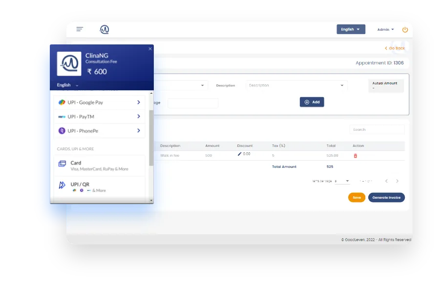This screenshot has height=288, width=441.
Task: Open the English language dropdown in the header
Action: click(350, 29)
